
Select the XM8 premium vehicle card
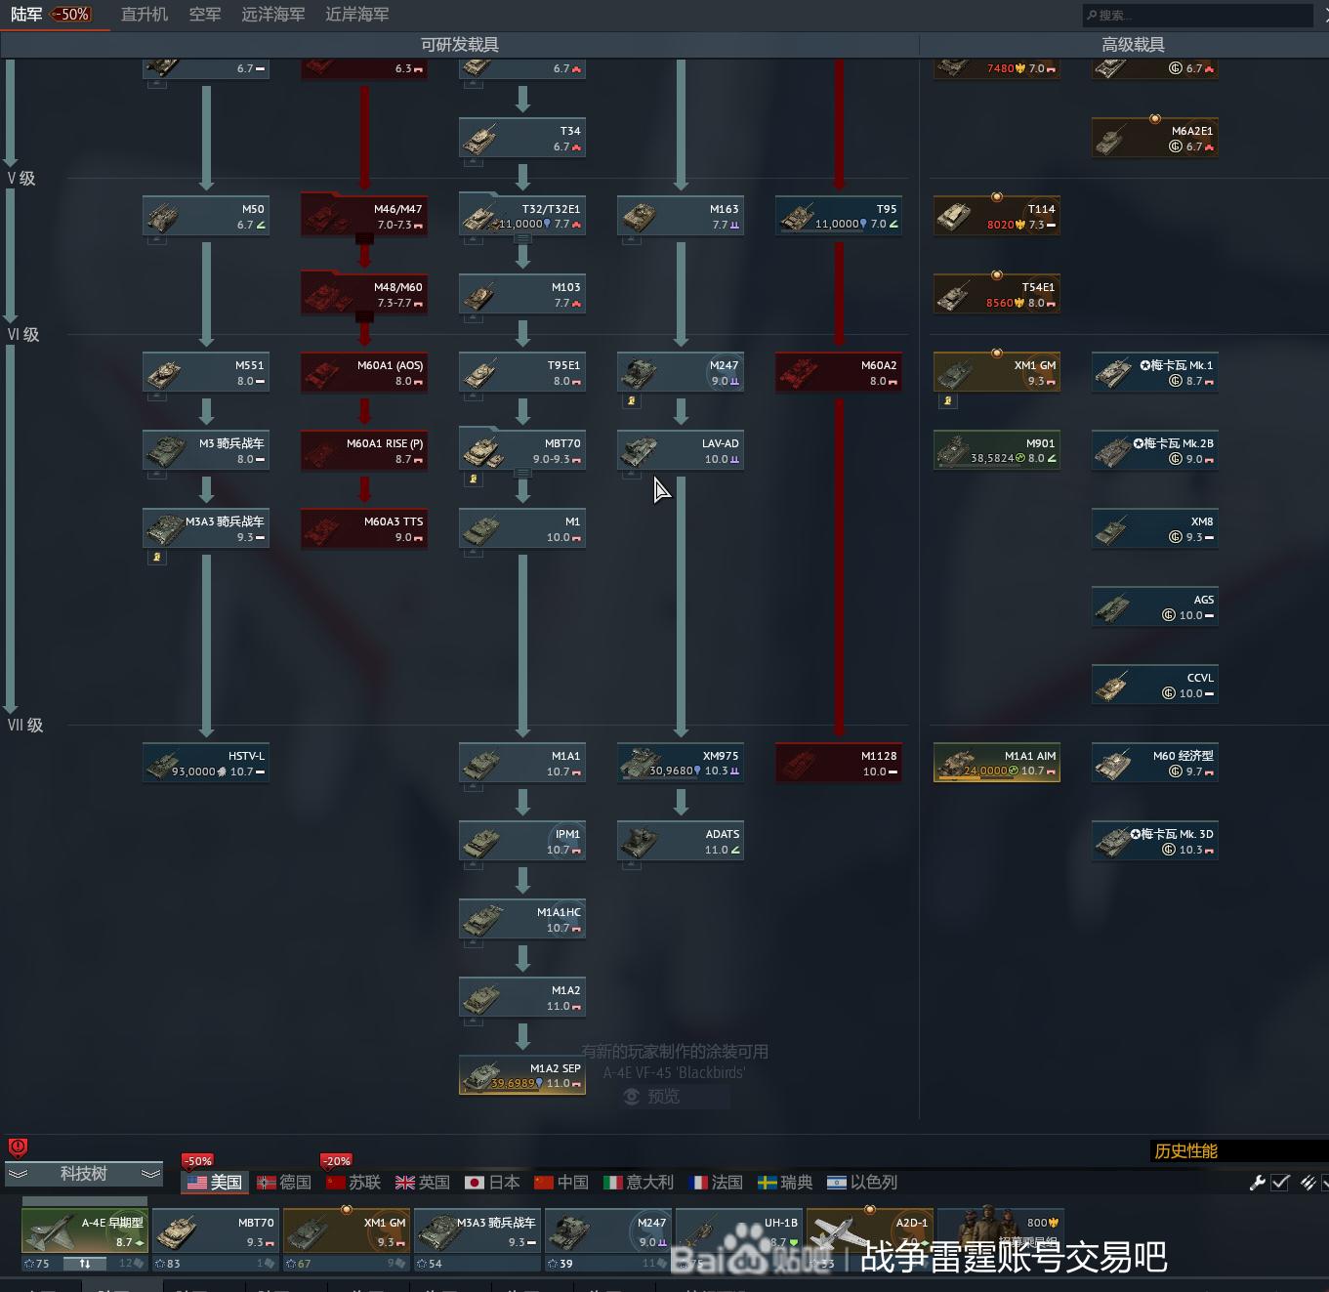(x=1155, y=528)
